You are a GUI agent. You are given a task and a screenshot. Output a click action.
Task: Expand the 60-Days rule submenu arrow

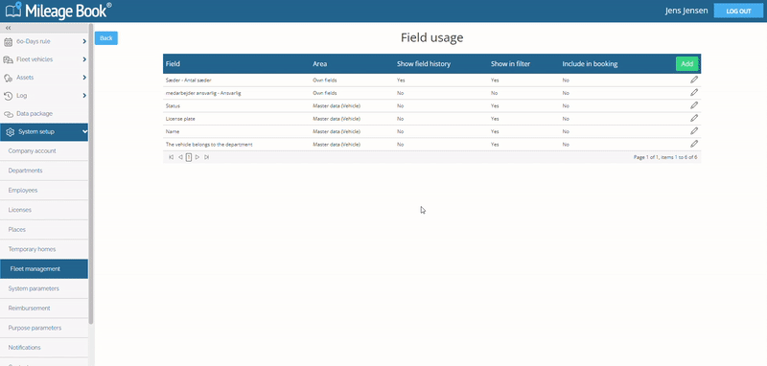point(84,41)
